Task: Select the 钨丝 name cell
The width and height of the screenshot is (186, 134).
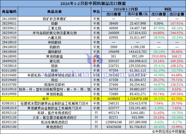Action: (54, 80)
